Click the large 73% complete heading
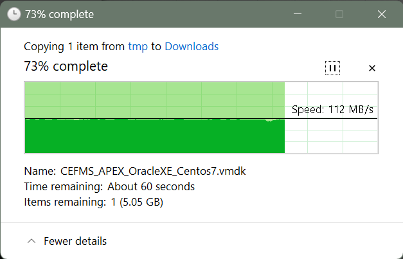Screen dimensions: 403x259 pyautogui.click(x=66, y=66)
